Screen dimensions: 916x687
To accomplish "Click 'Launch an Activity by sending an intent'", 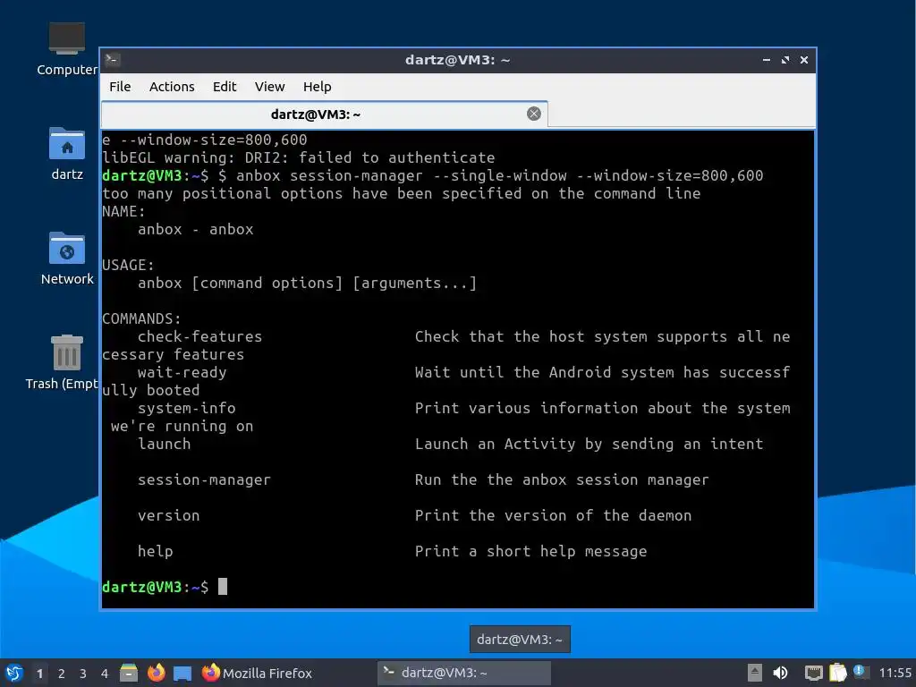I will [x=589, y=444].
